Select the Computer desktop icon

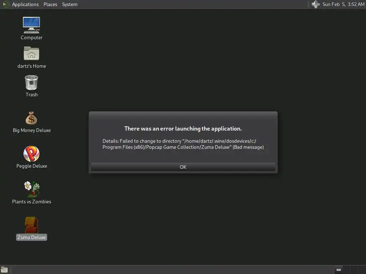(31, 25)
